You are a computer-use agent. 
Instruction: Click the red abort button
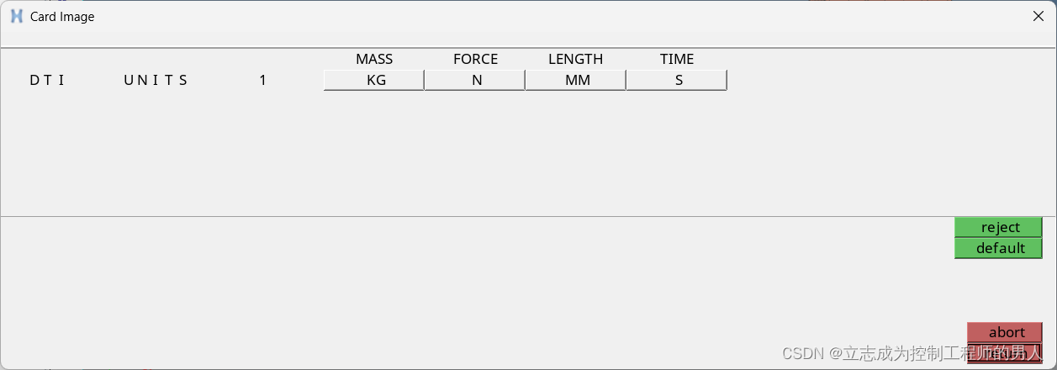(1006, 332)
